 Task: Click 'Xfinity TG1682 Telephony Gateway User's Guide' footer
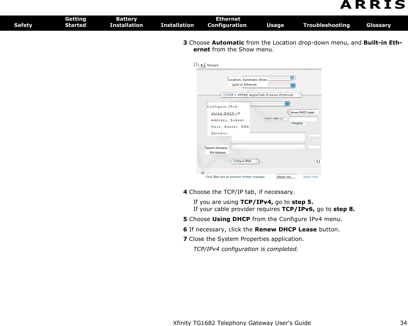pyautogui.click(x=242, y=323)
